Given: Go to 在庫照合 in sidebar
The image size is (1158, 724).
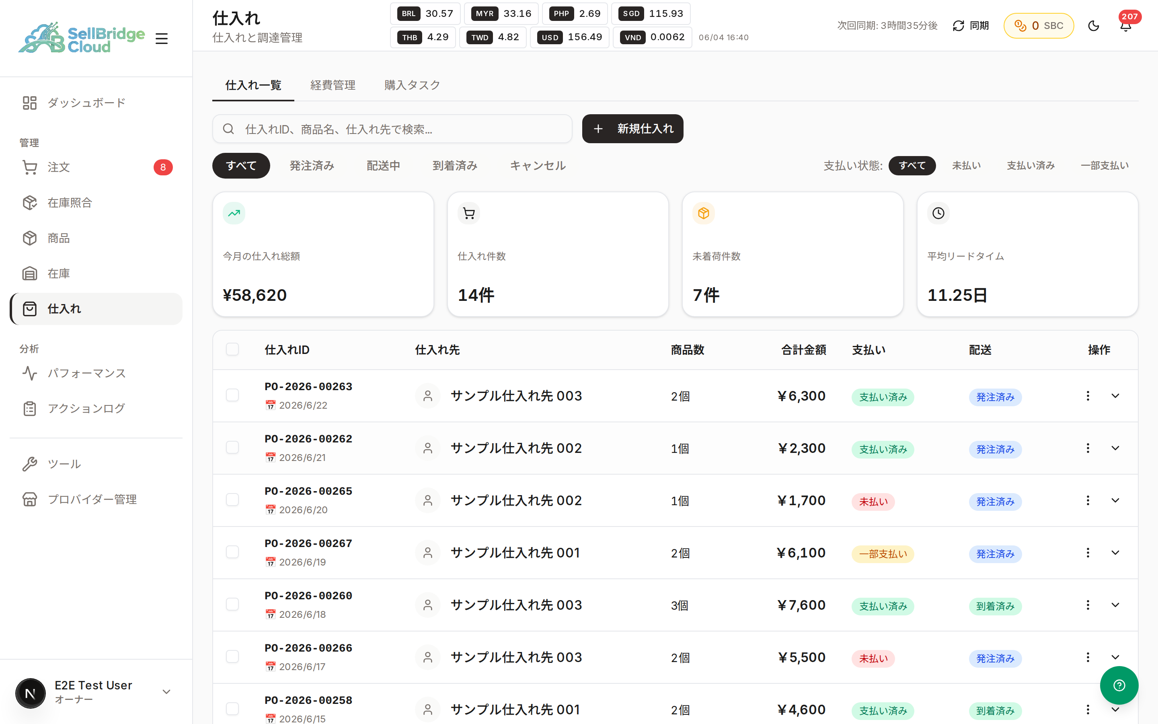Looking at the screenshot, I should tap(96, 203).
